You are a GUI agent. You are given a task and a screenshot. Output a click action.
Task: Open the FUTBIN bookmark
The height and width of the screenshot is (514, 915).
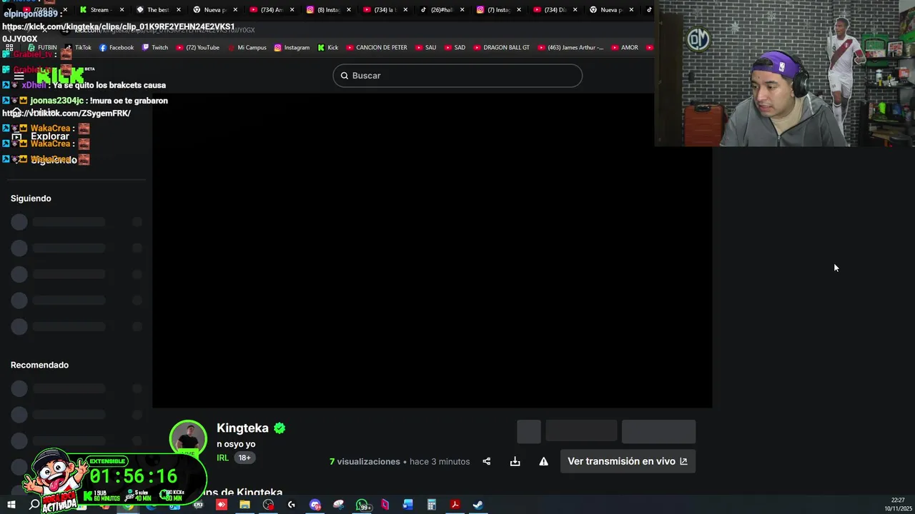pyautogui.click(x=43, y=48)
